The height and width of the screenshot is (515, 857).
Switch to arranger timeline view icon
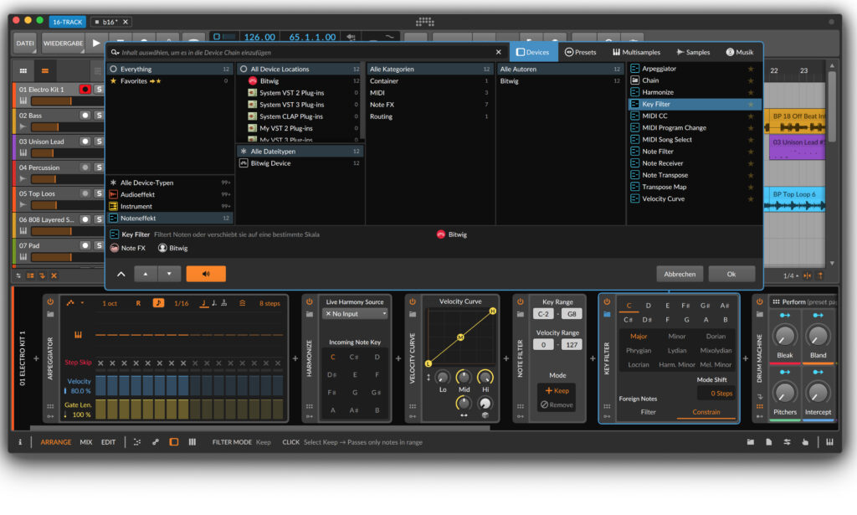point(45,71)
